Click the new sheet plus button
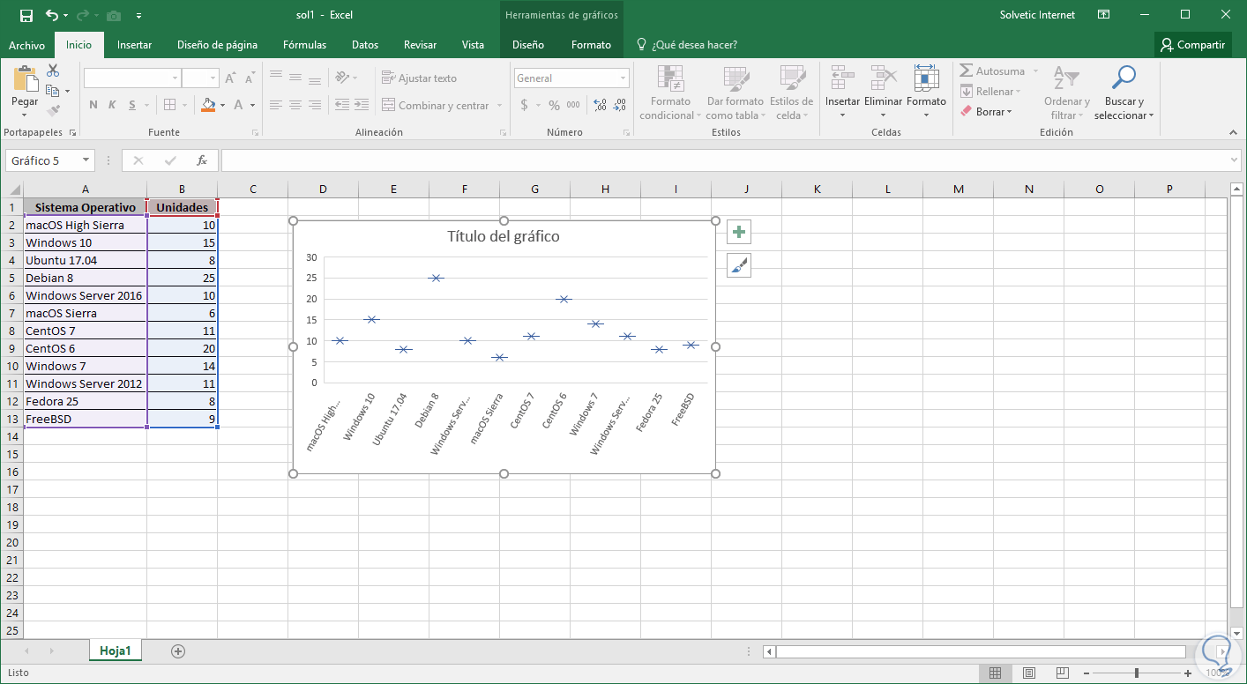The height and width of the screenshot is (684, 1247). coord(178,651)
